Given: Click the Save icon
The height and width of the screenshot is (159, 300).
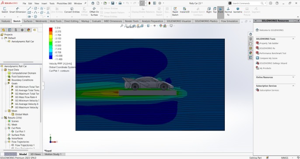Looking at the screenshot, I should [112, 3].
